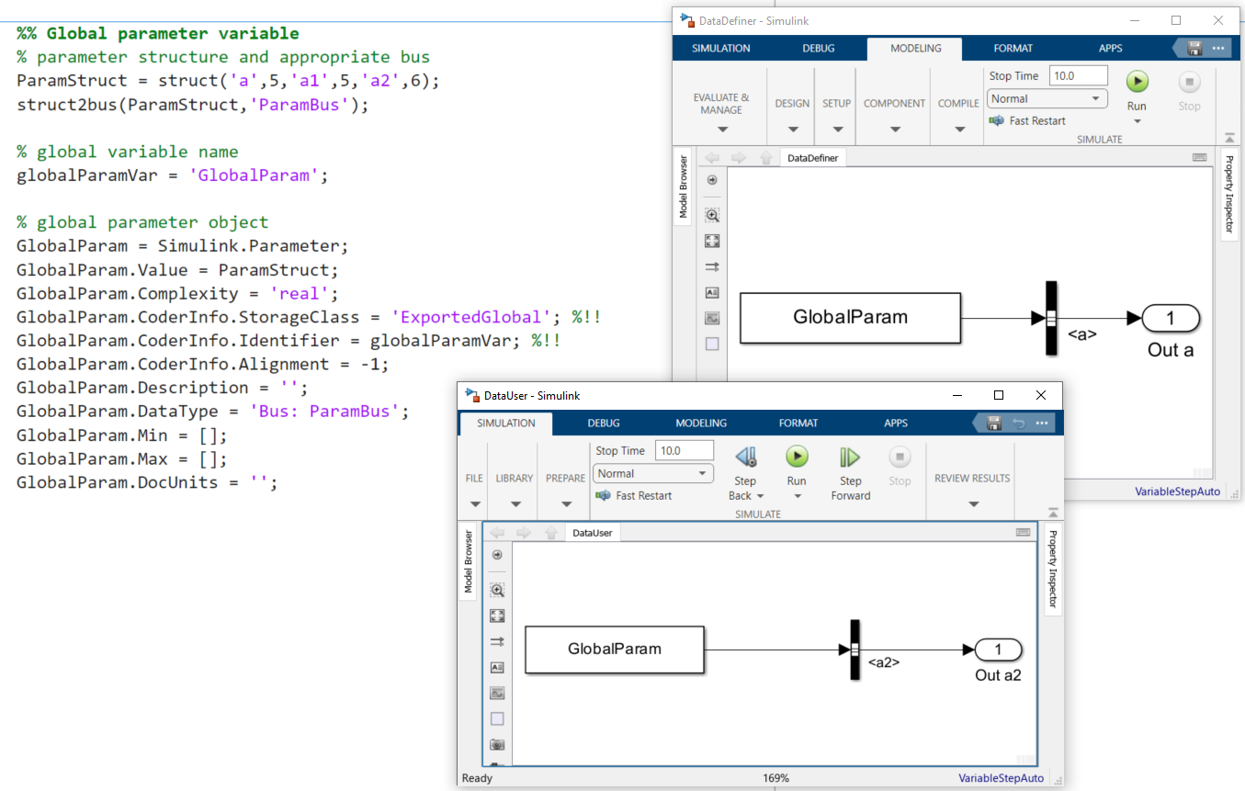Click Step Back icon in DataUser

745,457
